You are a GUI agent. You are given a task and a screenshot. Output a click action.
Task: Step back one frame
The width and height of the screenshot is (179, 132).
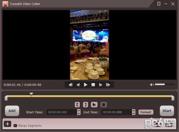(x=78, y=85)
